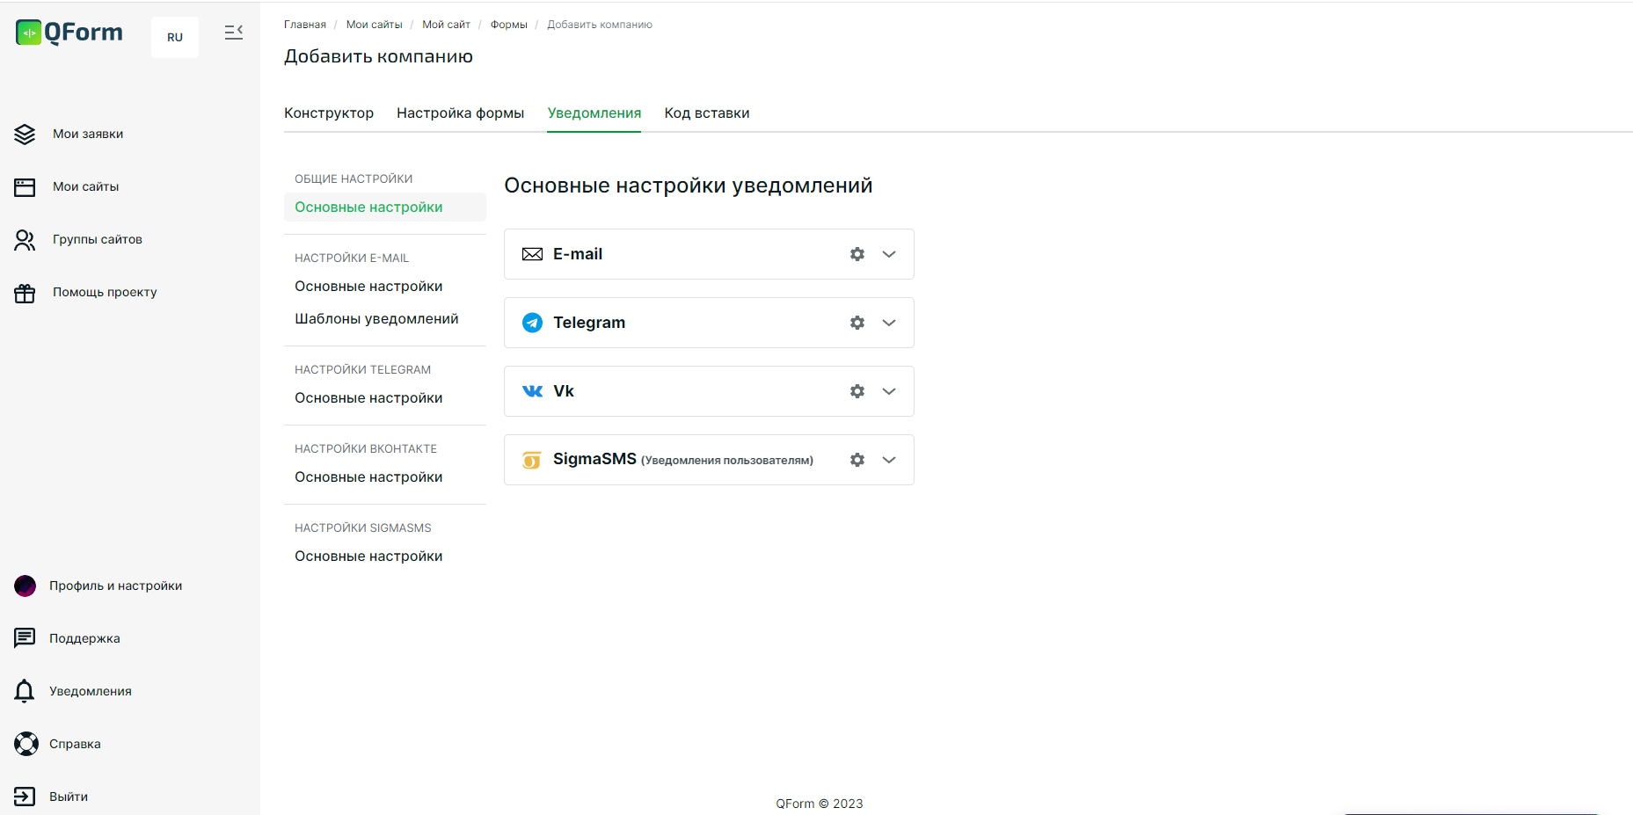
Task: Select the Уведомления tab
Action: [x=594, y=113]
